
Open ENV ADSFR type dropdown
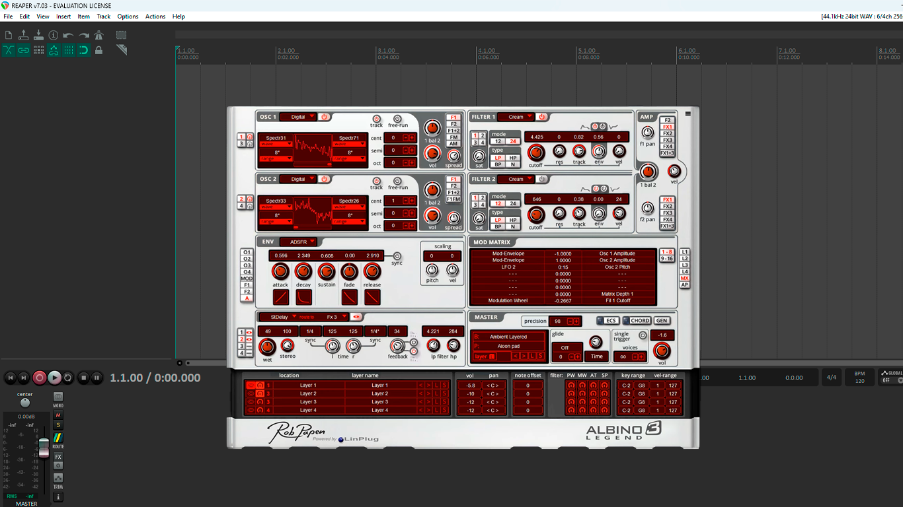(x=298, y=242)
